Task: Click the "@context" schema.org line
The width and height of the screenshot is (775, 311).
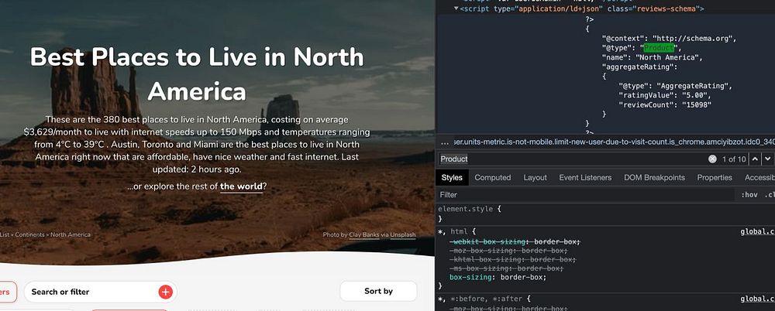Action: tap(670, 39)
